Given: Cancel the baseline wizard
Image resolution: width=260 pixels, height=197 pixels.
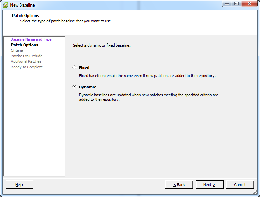Looking at the screenshot, I should pyautogui.click(x=240, y=185).
